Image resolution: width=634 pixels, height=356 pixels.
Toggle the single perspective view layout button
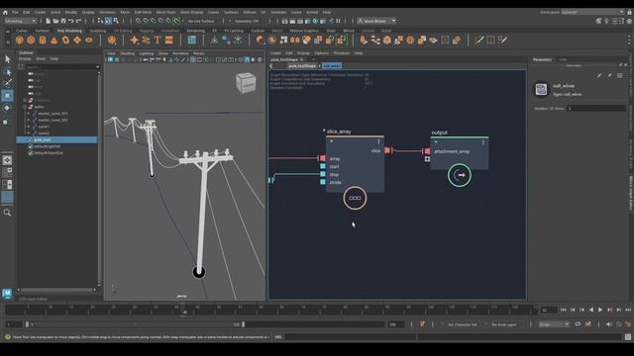coord(7,160)
